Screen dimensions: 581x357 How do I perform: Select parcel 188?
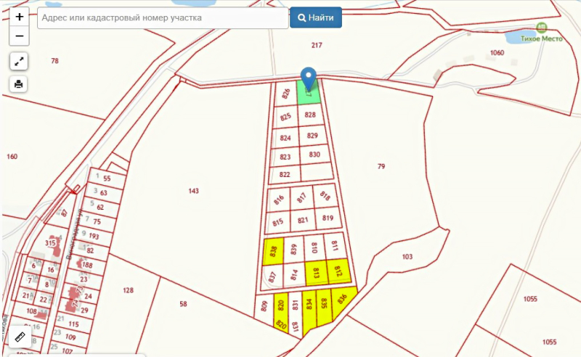coord(87,265)
